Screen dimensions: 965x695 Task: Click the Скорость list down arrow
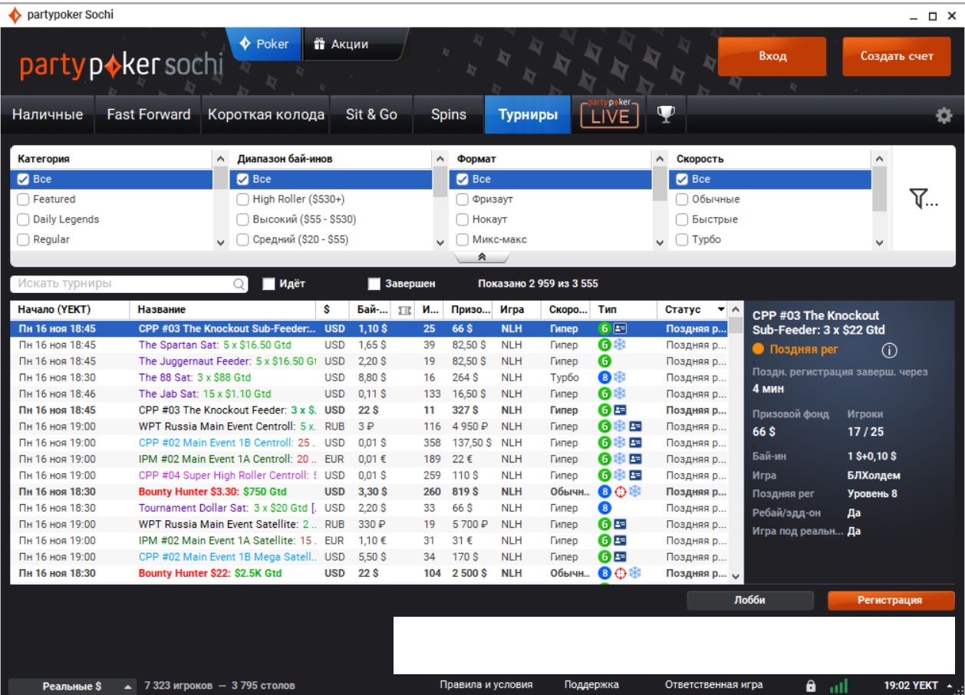tap(880, 242)
